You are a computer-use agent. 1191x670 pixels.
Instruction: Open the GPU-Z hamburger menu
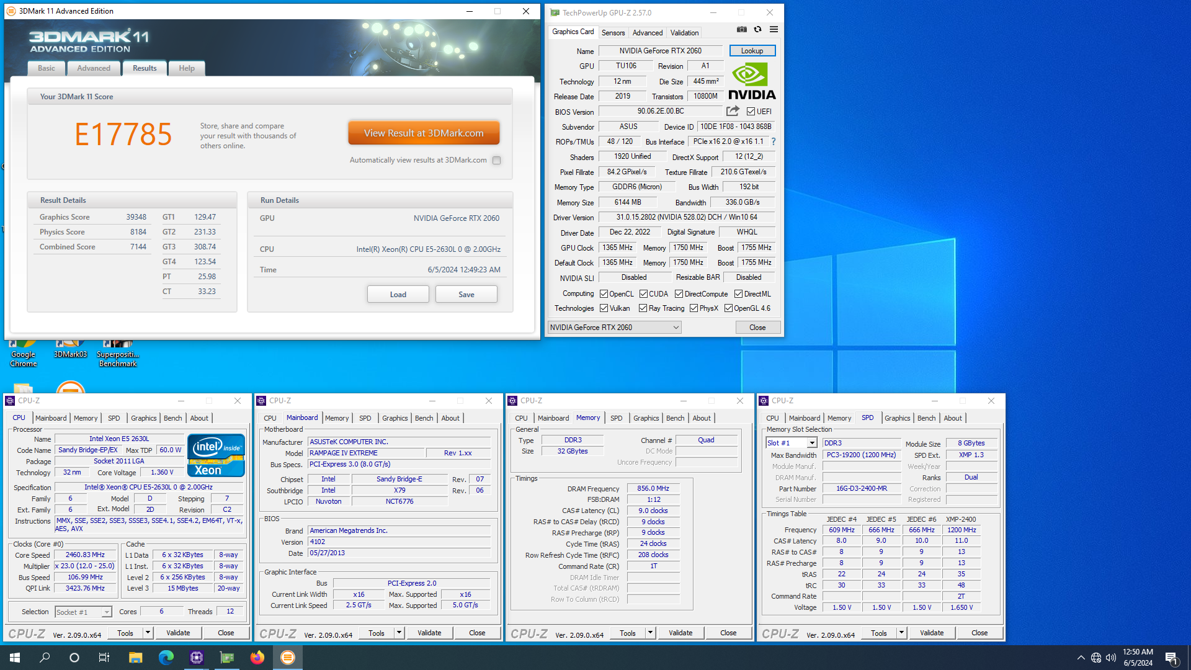pos(774,29)
